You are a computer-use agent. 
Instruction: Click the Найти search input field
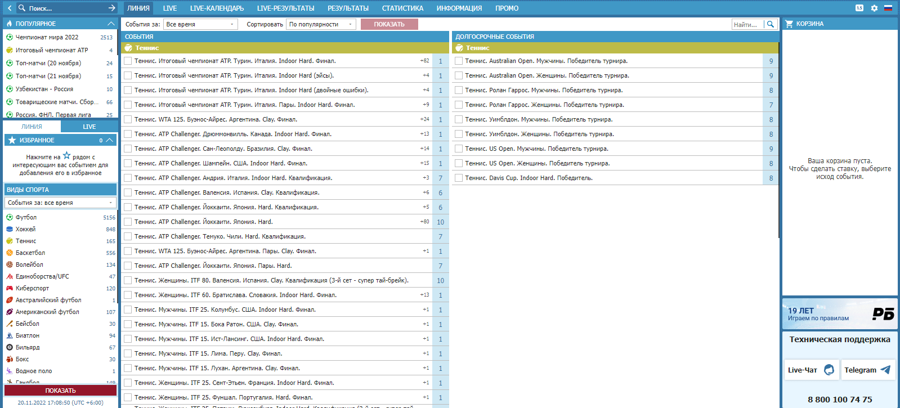click(x=747, y=24)
